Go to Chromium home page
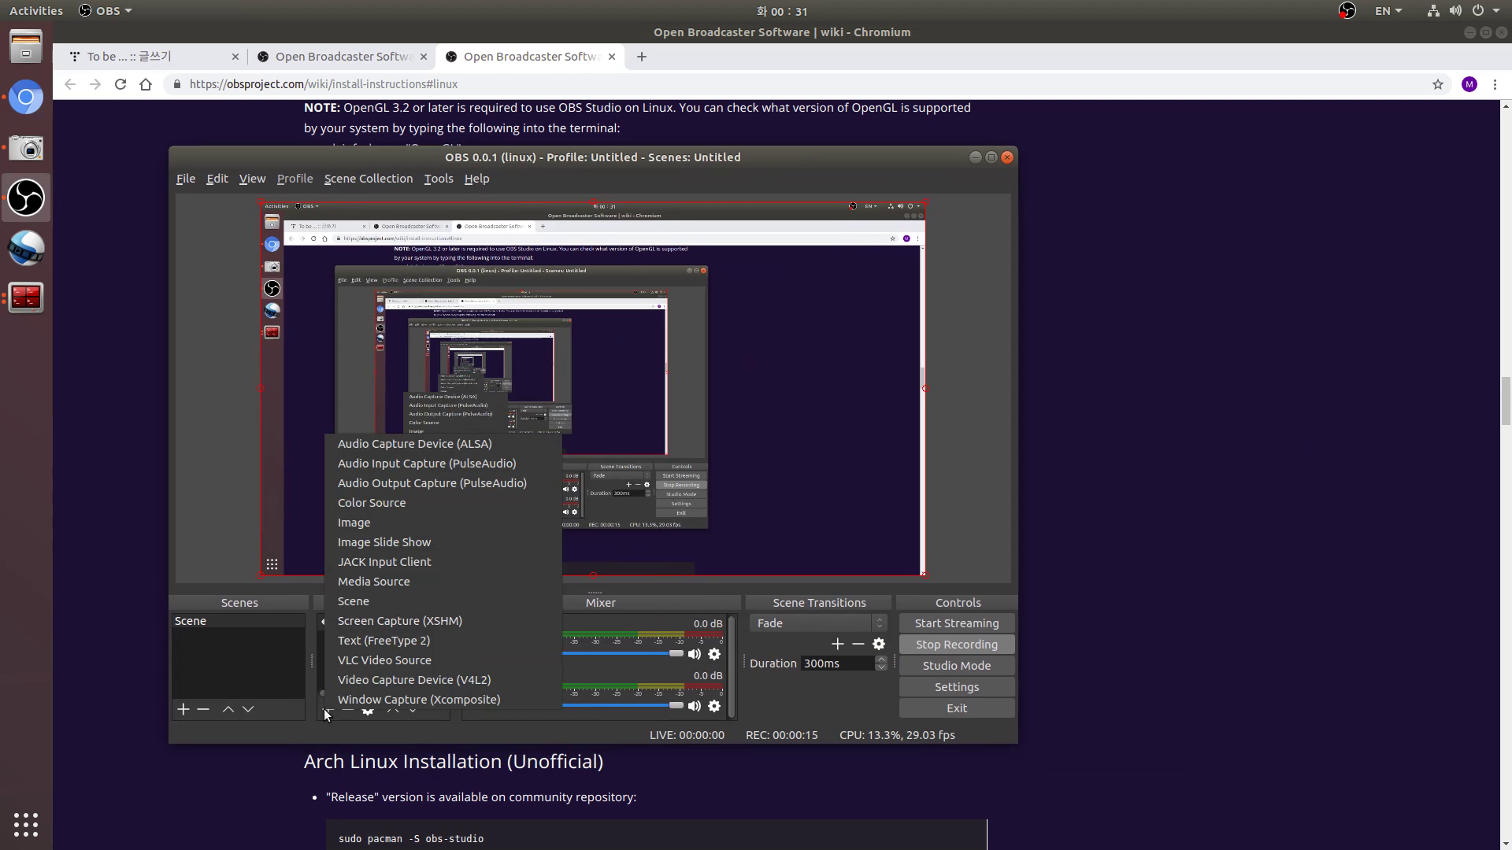Viewport: 1512px width, 850px height. tap(146, 84)
